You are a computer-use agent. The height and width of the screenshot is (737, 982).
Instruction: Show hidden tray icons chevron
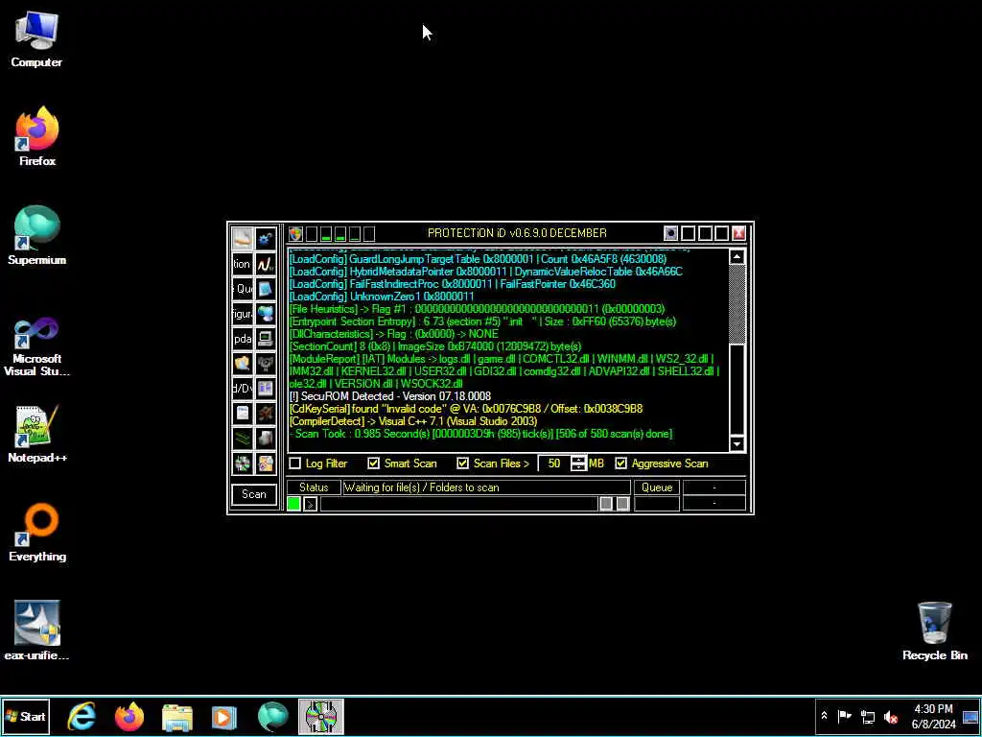click(x=824, y=716)
